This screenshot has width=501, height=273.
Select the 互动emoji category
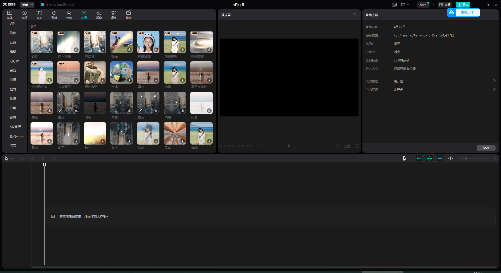[x=17, y=136]
